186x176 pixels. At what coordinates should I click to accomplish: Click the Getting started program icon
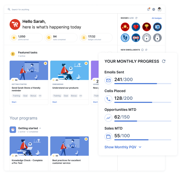click(x=13, y=130)
